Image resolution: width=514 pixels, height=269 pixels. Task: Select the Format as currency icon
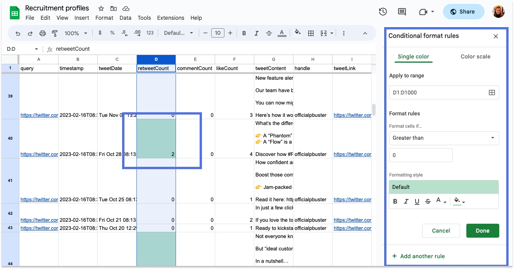tap(100, 33)
